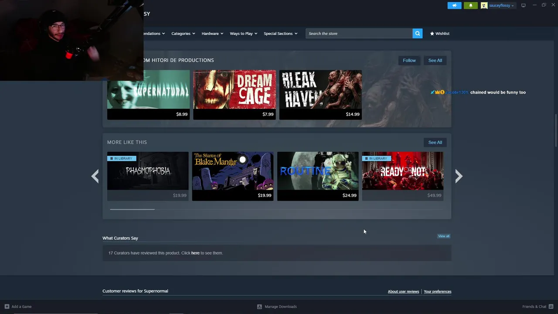
Task: Open the Bleak Haven game capsule
Action: (320, 95)
